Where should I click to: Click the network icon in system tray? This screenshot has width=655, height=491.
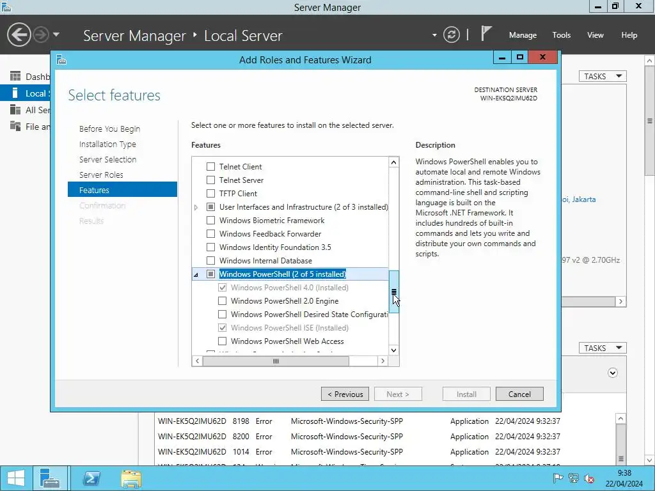(574, 478)
